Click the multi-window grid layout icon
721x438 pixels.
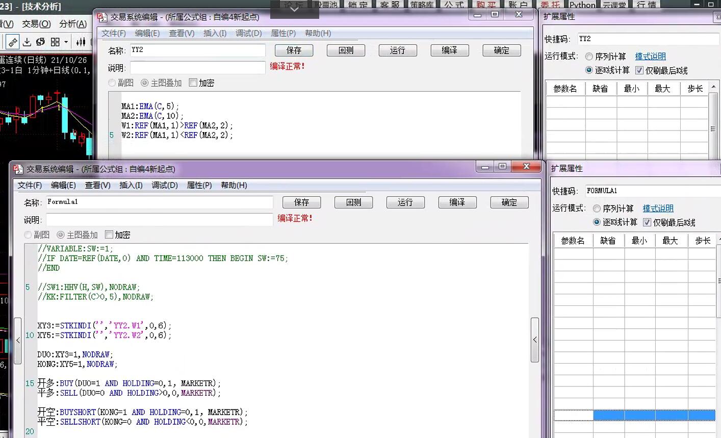pyautogui.click(x=55, y=42)
